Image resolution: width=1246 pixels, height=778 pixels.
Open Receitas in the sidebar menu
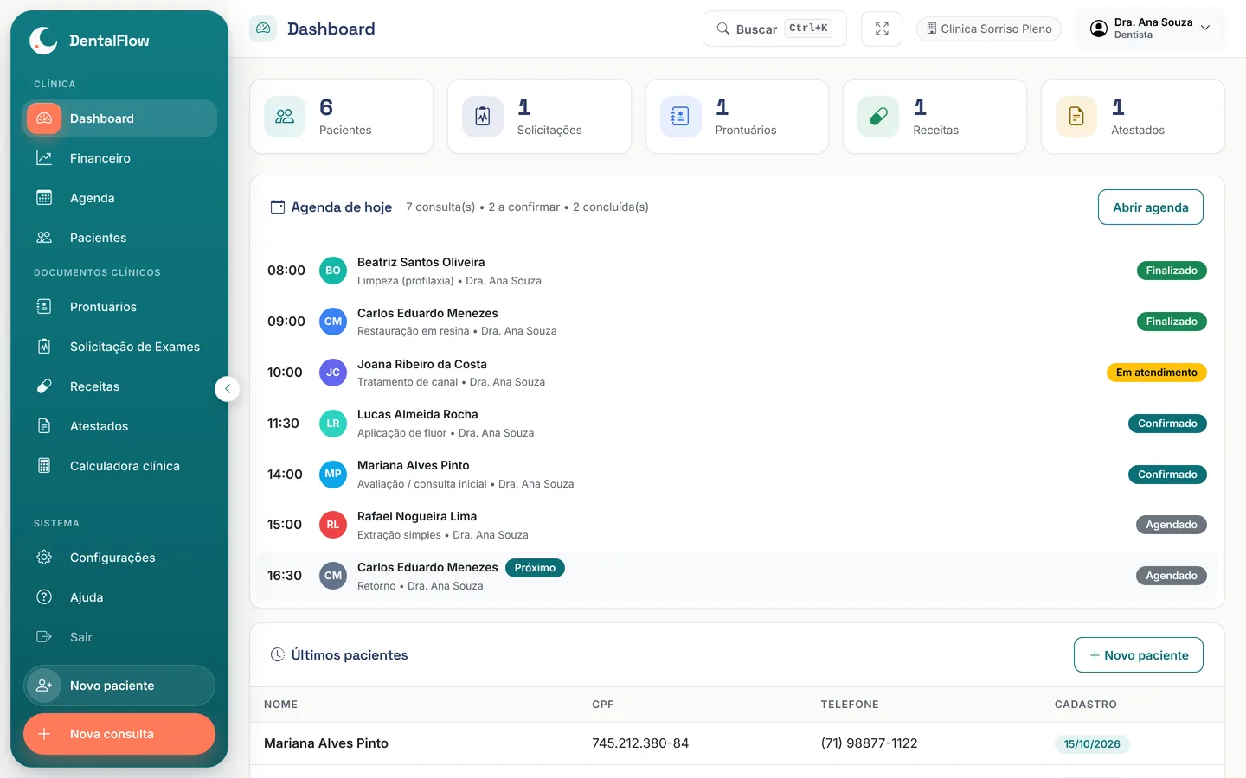[x=119, y=386]
